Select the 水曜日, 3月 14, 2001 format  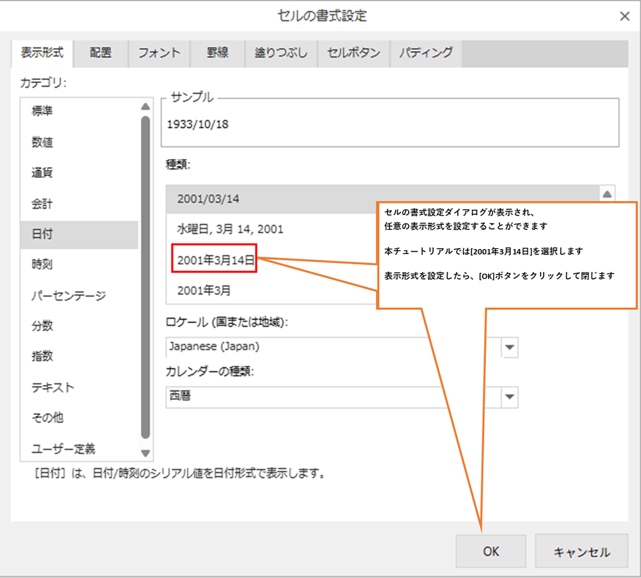coord(230,229)
